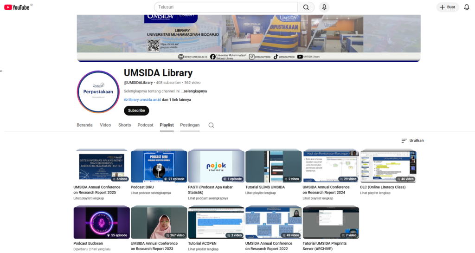Image resolution: width=475 pixels, height=253 pixels.
Task: Click the '29 video' count badge
Action: pyautogui.click(x=348, y=179)
